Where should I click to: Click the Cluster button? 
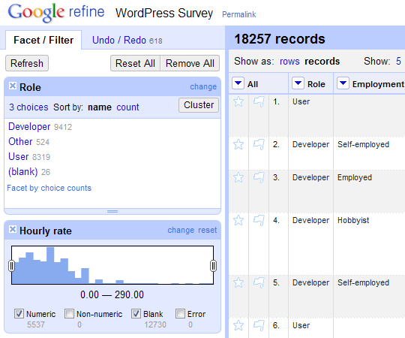click(199, 105)
